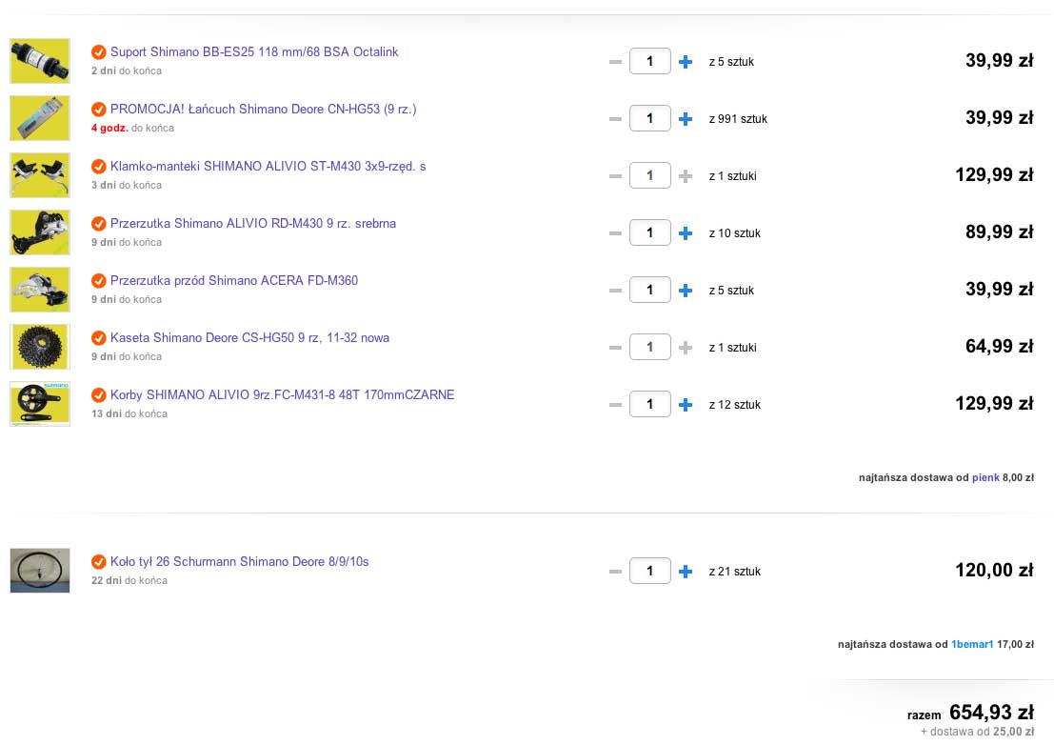Reduce quantity of Przerzutka przód ACERA FD-M360

click(615, 291)
